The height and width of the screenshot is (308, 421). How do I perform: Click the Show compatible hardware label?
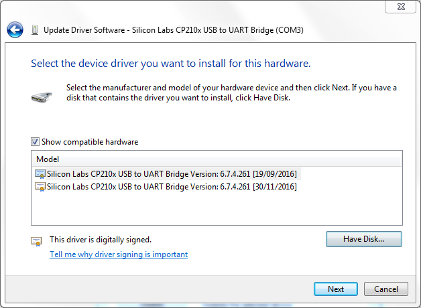tap(90, 142)
